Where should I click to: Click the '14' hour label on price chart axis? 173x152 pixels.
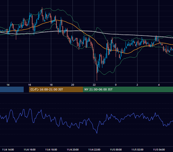(8, 85)
